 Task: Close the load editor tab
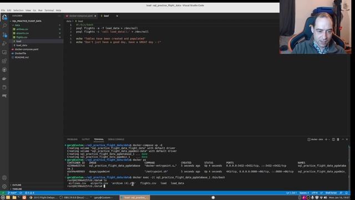[x=117, y=16]
